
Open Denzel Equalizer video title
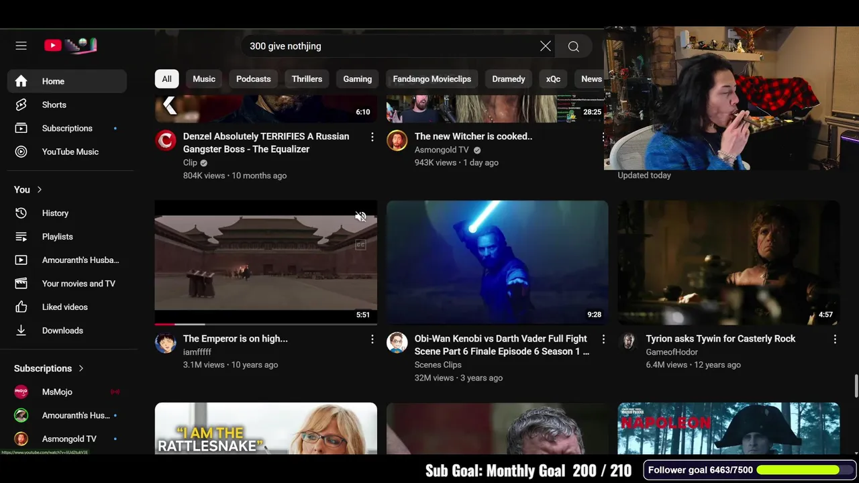[x=266, y=143]
